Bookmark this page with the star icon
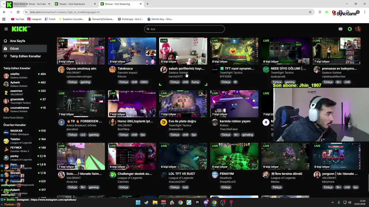 (310, 12)
